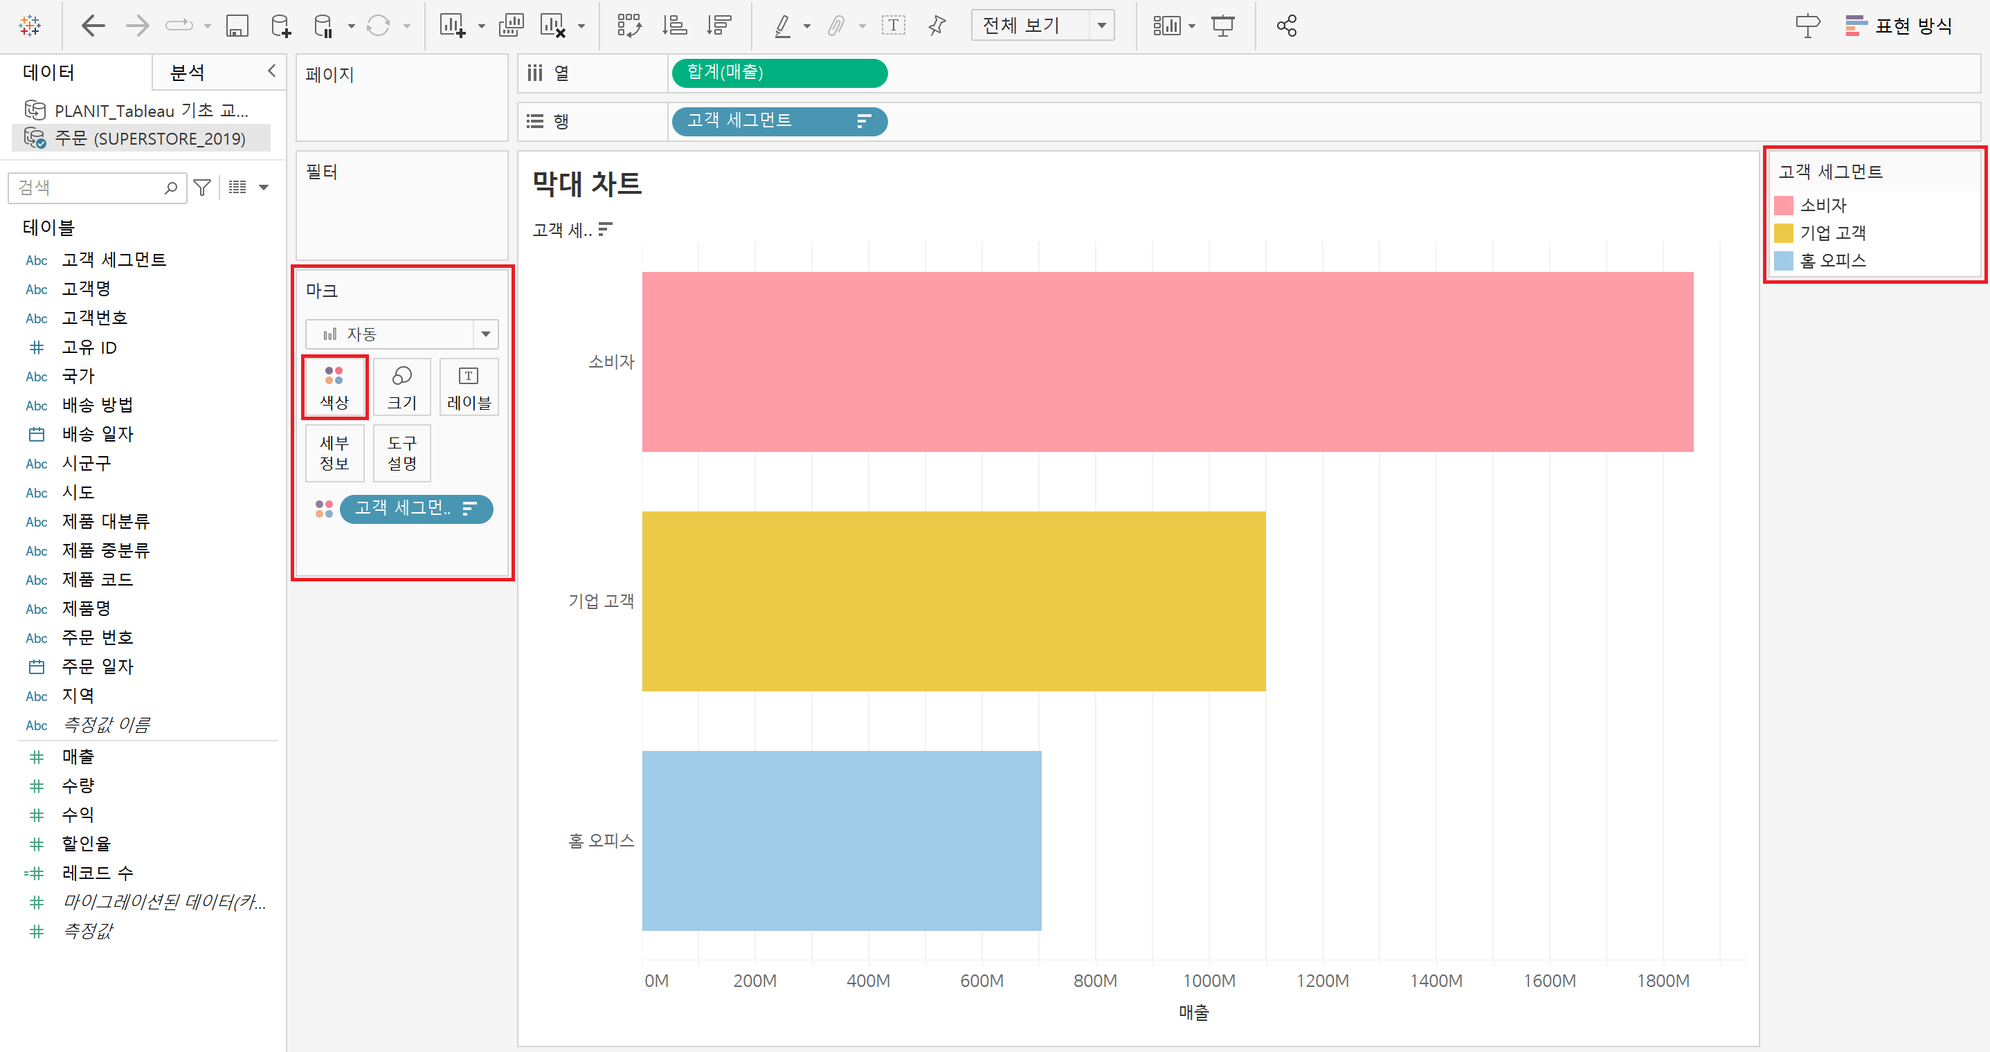The width and height of the screenshot is (1990, 1052).
Task: Expand the 자동 mark type dropdown
Action: tap(485, 334)
